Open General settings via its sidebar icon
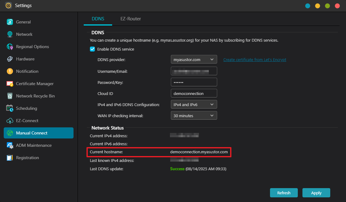 click(x=10, y=22)
